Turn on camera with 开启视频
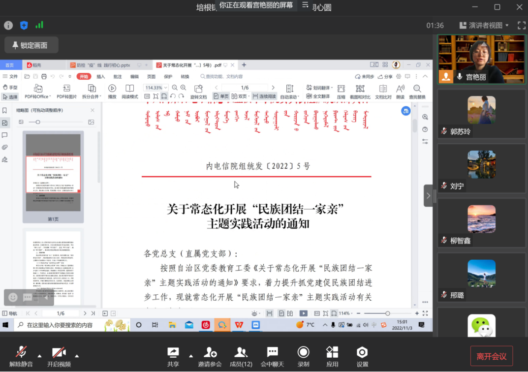This screenshot has height=372, width=528. 59,356
